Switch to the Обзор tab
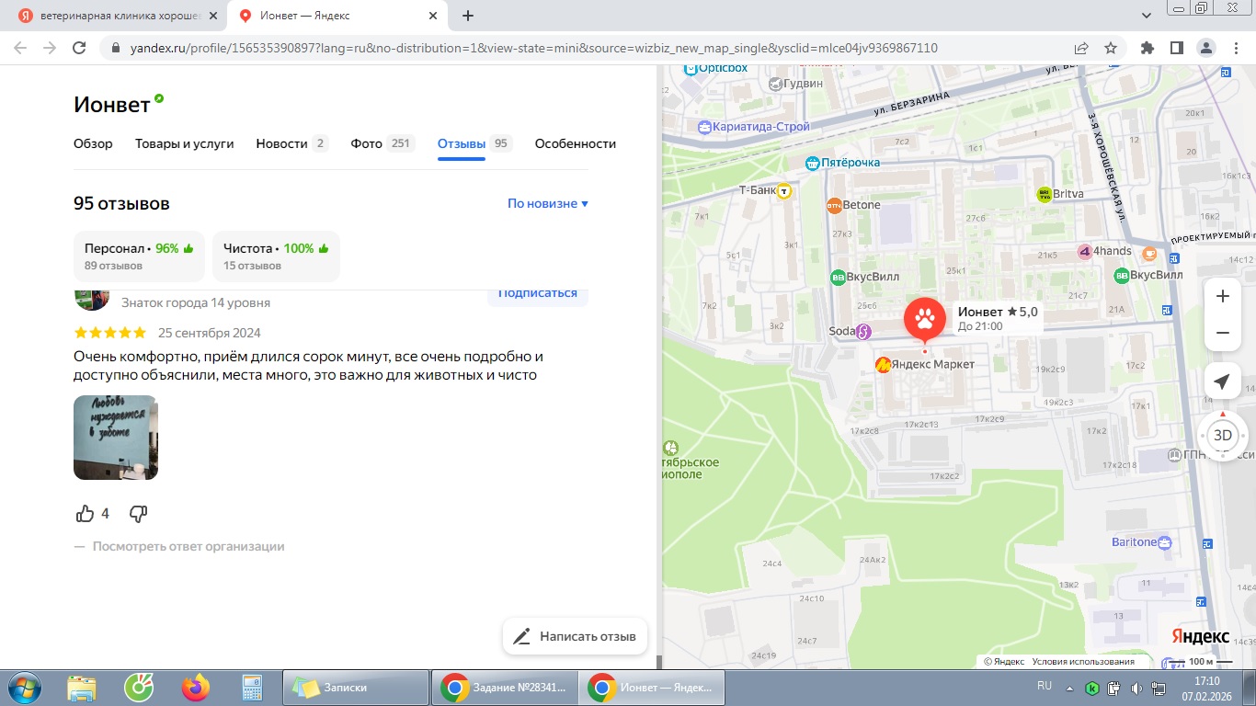Image resolution: width=1256 pixels, height=706 pixels. (93, 143)
